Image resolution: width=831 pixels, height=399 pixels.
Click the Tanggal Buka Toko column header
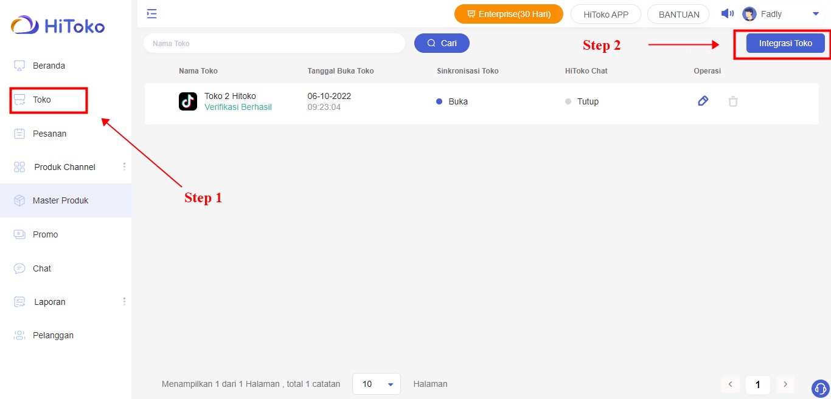click(x=341, y=71)
